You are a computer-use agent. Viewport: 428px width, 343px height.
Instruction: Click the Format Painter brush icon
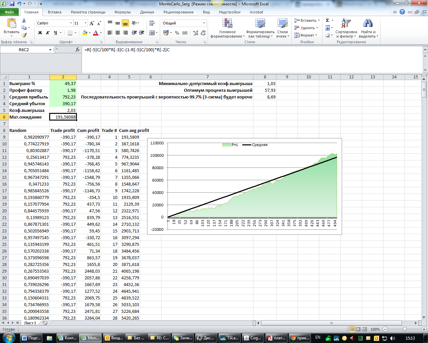24,35
